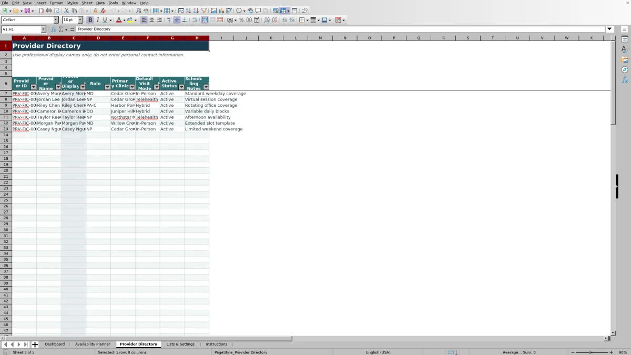Viewport: 631px width, 355px height.
Task: Open sidebar Navigator compass icon
Action: click(x=625, y=69)
